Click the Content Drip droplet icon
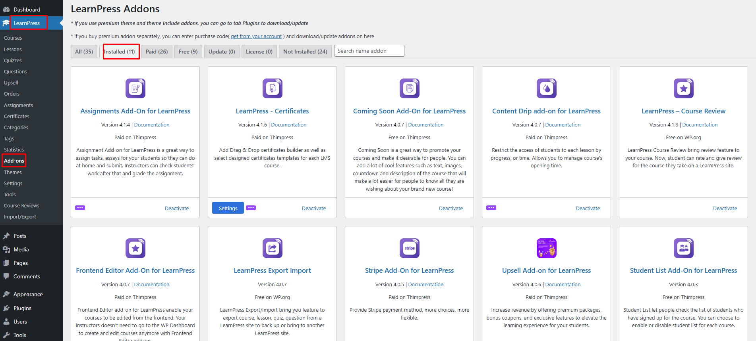Image resolution: width=756 pixels, height=341 pixels. (x=547, y=88)
